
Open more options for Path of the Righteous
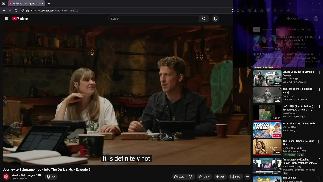tap(319, 89)
